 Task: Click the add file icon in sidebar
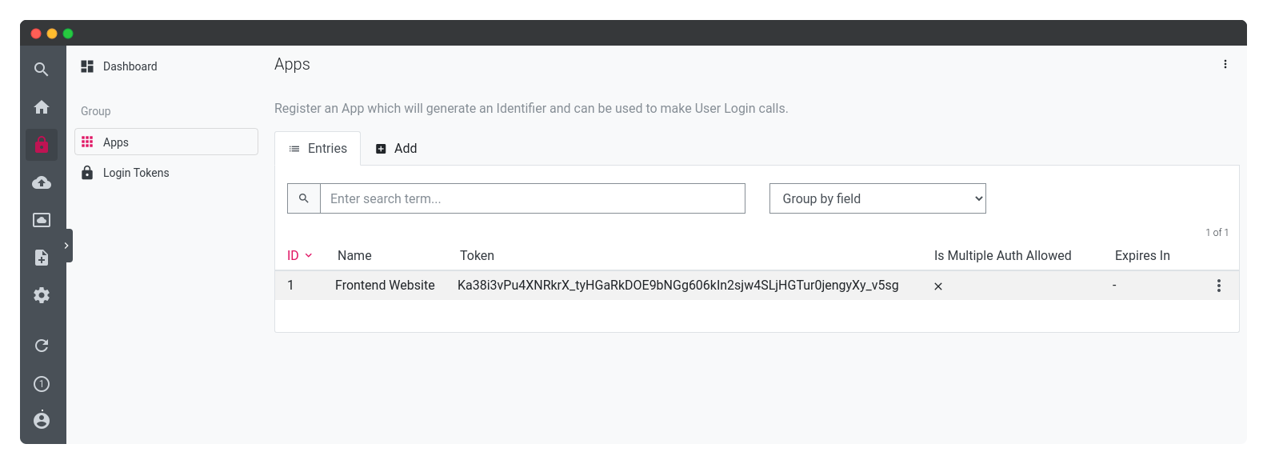coord(42,258)
